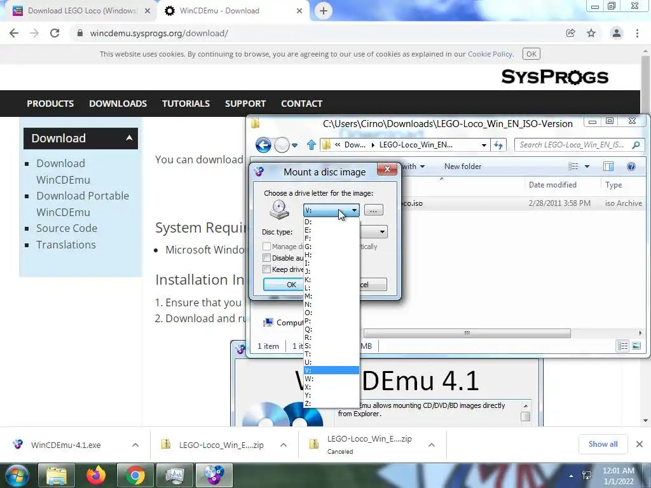Click Explorer's back navigation arrow
651x488 pixels.
pyautogui.click(x=263, y=145)
